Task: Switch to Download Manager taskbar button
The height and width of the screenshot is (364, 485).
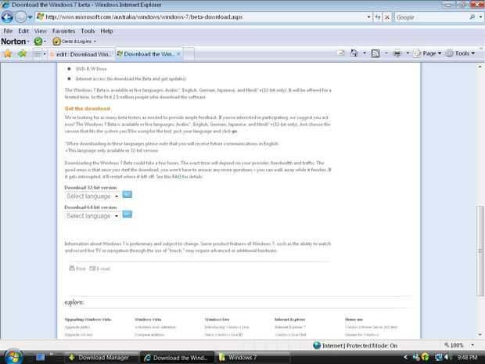Action: (101, 358)
